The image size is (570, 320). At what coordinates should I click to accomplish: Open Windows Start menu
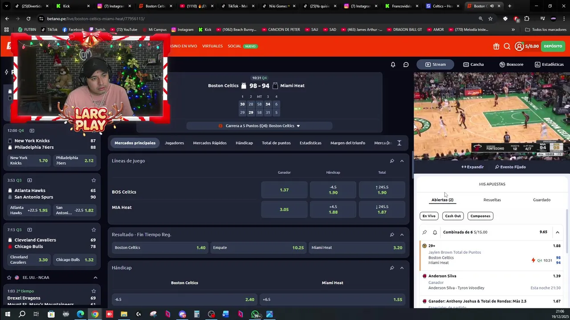click(7, 314)
